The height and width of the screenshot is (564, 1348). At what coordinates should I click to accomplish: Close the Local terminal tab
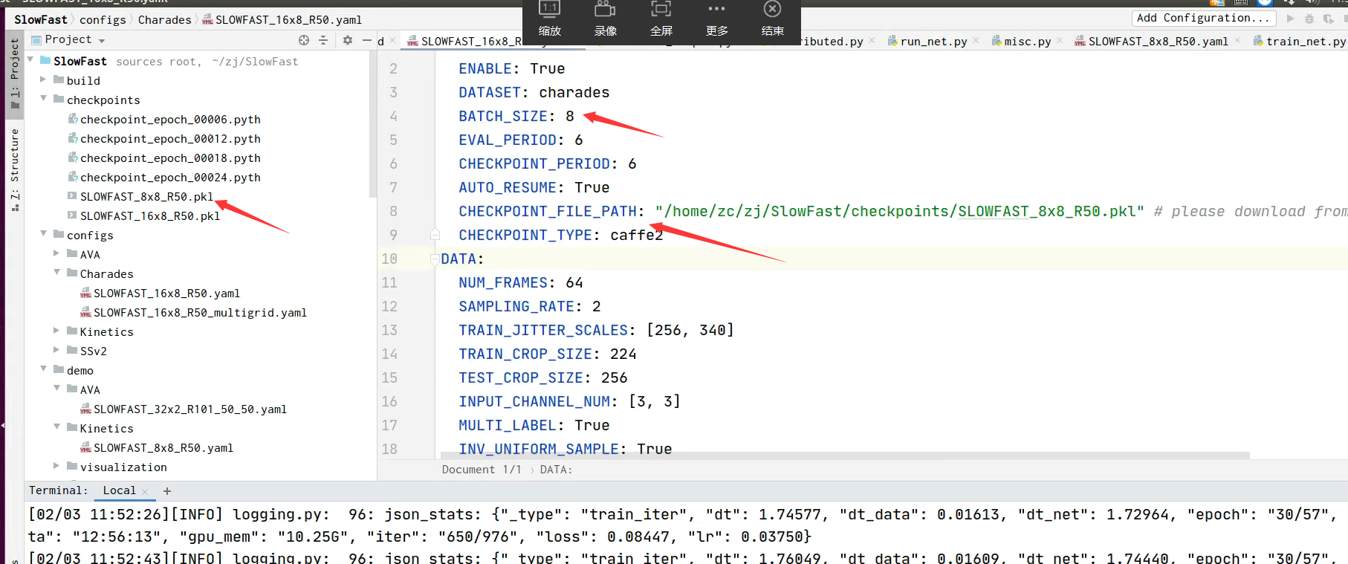145,491
